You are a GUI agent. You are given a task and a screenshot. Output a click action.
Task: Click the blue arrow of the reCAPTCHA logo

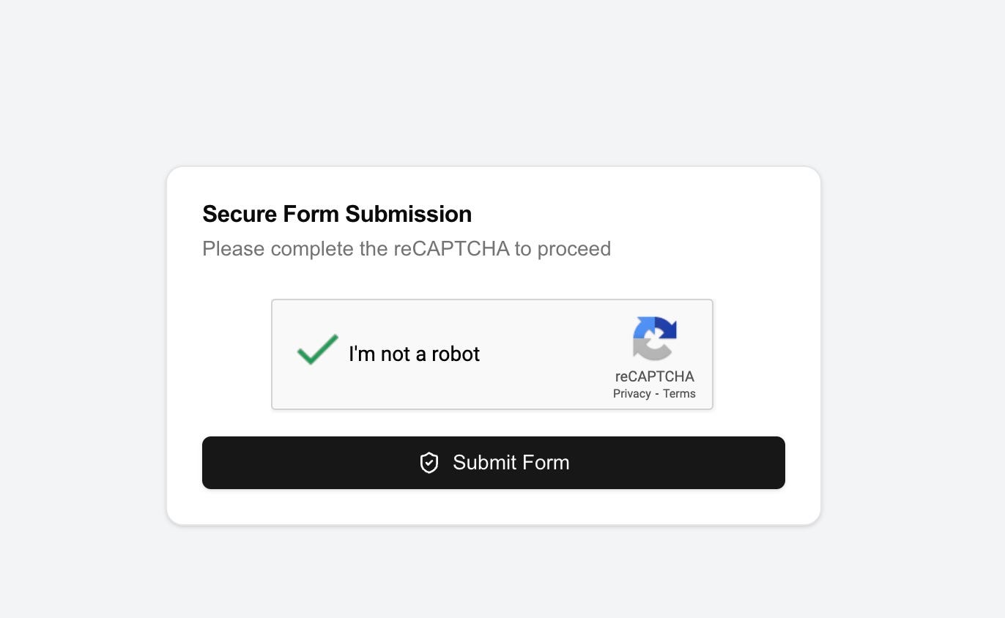(x=666, y=327)
